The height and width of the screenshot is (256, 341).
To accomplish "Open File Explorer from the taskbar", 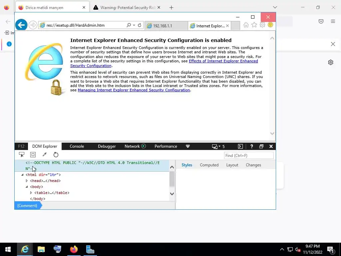I will 41,249.
